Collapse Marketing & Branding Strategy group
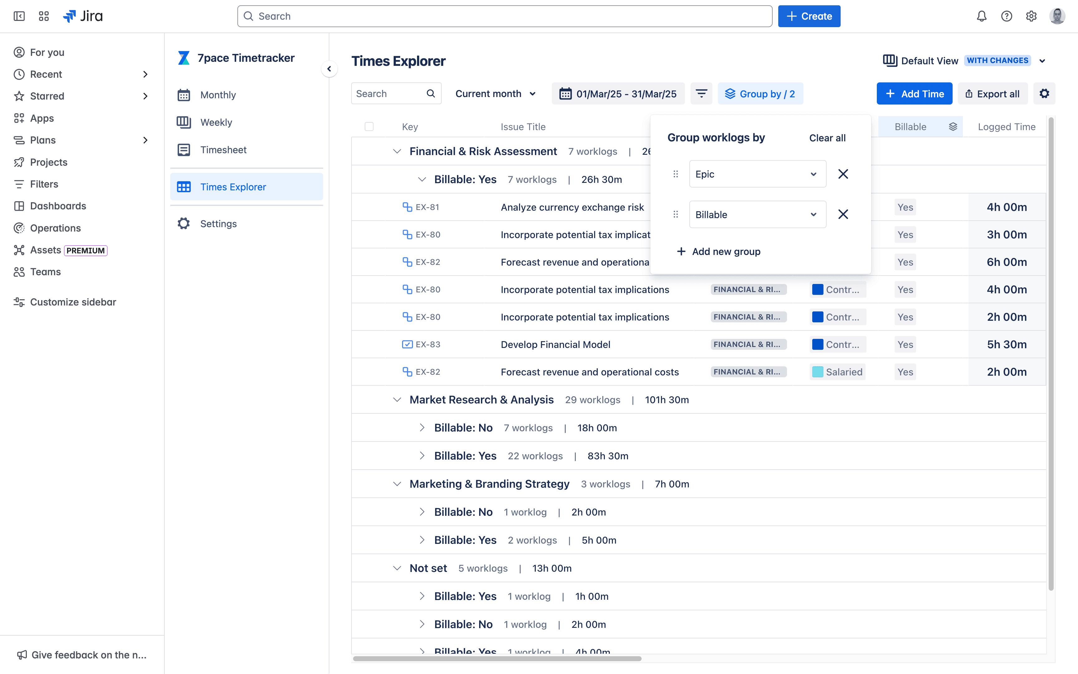Viewport: 1078px width, 674px height. click(397, 484)
